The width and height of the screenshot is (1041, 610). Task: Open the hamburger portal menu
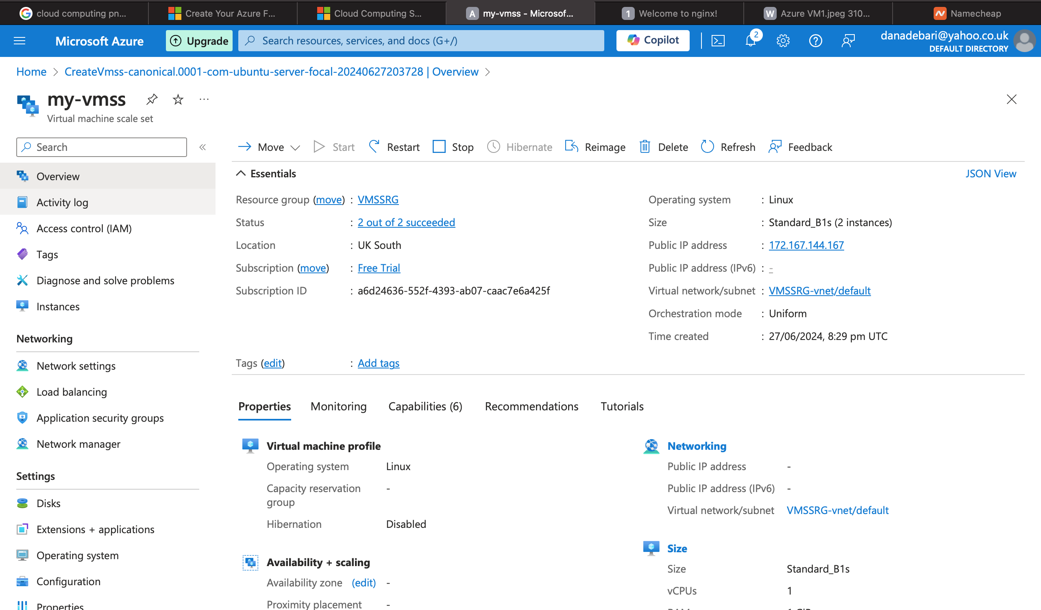click(20, 41)
